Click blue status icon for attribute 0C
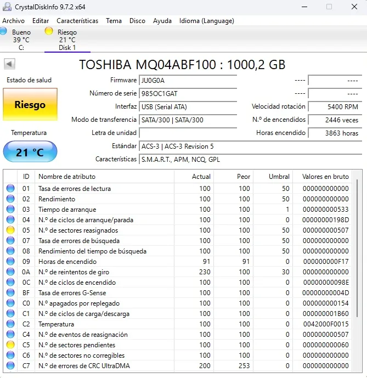 pyautogui.click(x=10, y=282)
